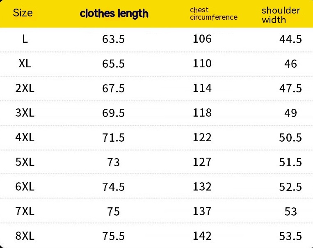This screenshot has height=248, width=313.
Task: Click shoulder width value 47.5
Action: pyautogui.click(x=290, y=89)
